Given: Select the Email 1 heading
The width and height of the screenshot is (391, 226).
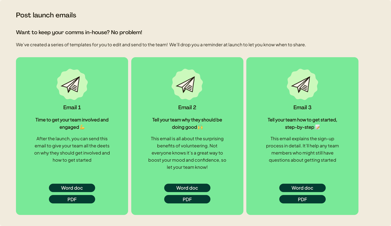Looking at the screenshot, I should (72, 107).
